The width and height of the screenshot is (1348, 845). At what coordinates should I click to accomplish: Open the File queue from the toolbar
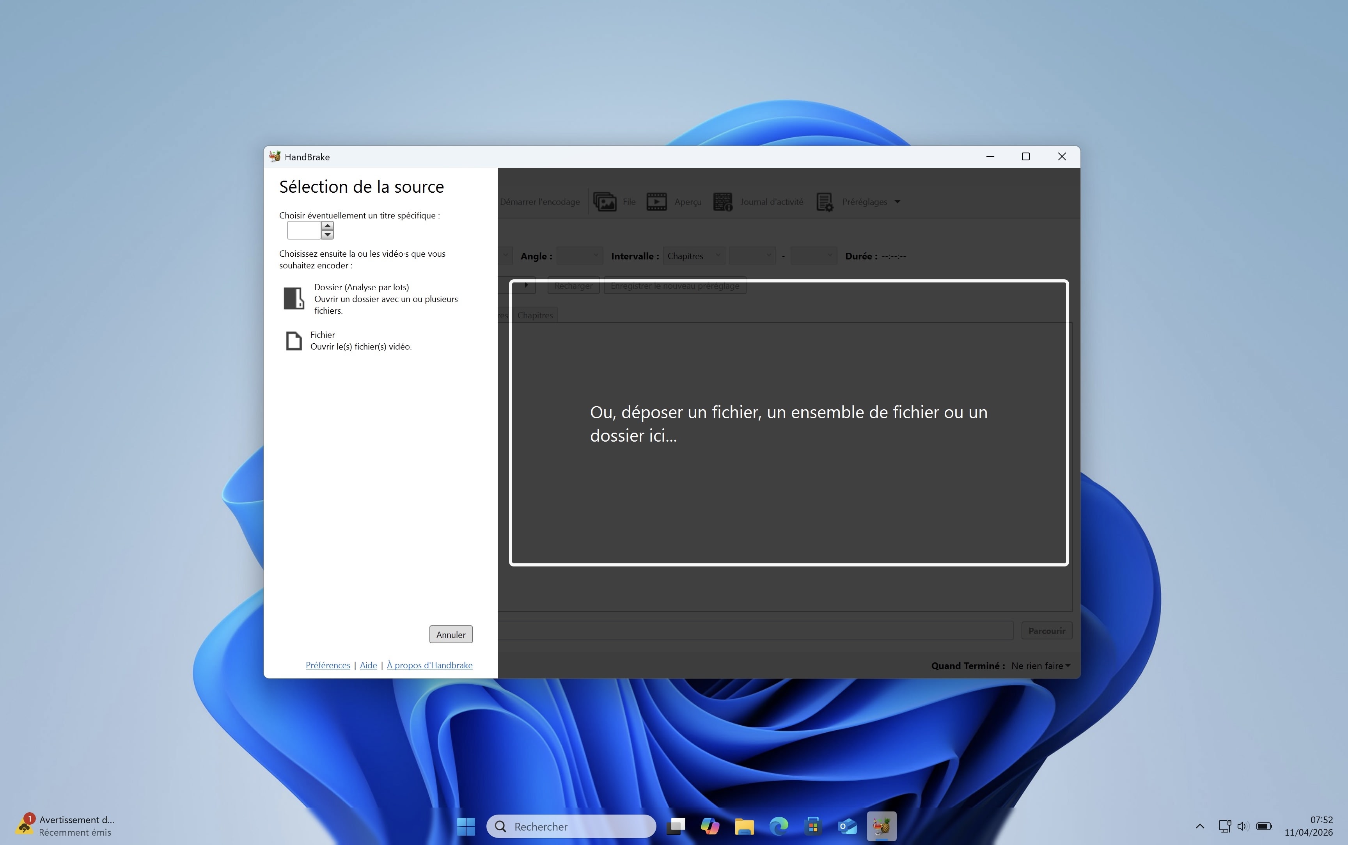coord(614,201)
